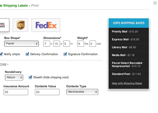This screenshot has height=113, width=158.
Task: Select Priority Mail - $10.29 rate
Action: coord(129,31)
